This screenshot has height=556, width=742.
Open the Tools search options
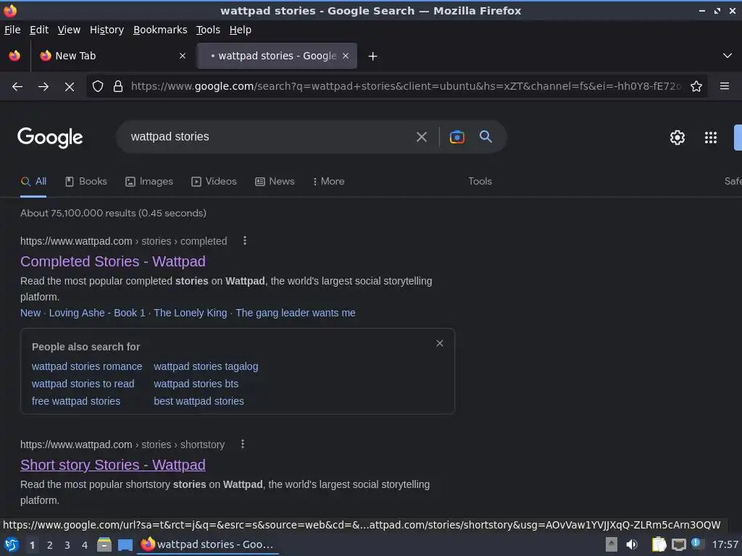[x=480, y=182]
